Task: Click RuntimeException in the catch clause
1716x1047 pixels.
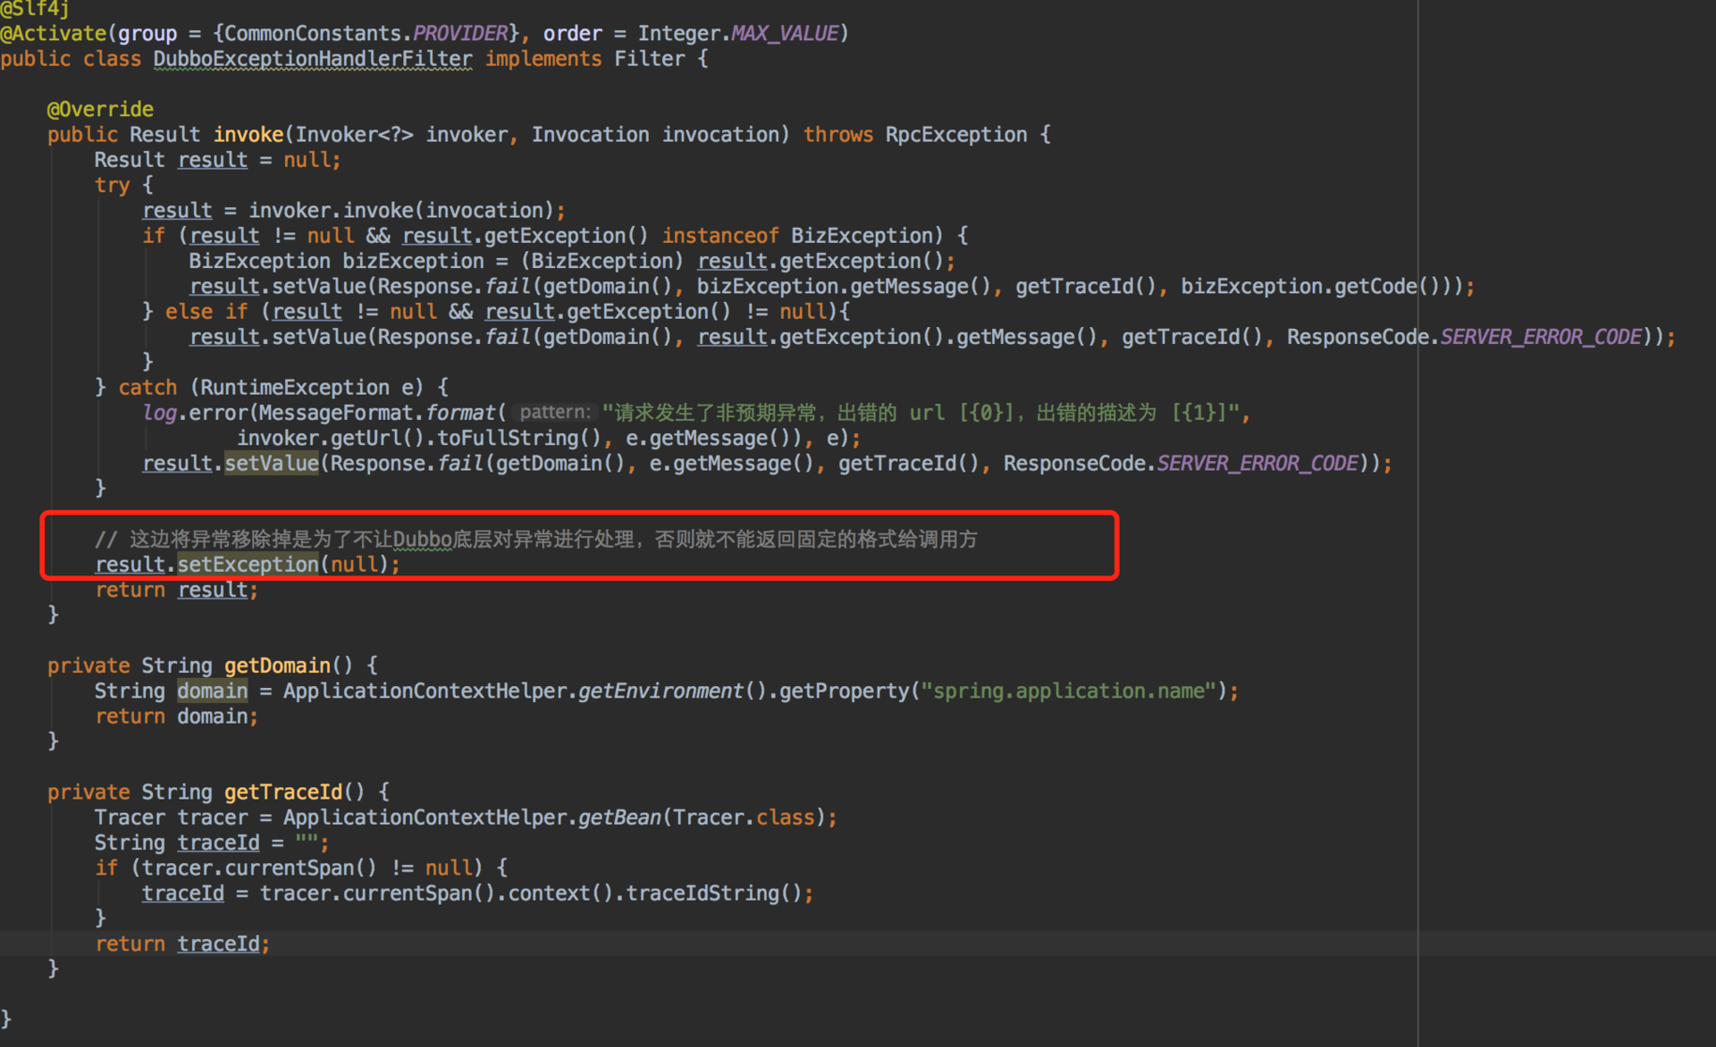Action: click(294, 388)
